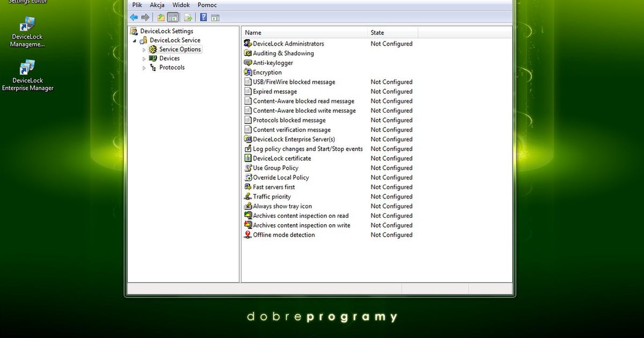Expand the Devices tree node
Image resolution: width=644 pixels, height=338 pixels.
[143, 58]
